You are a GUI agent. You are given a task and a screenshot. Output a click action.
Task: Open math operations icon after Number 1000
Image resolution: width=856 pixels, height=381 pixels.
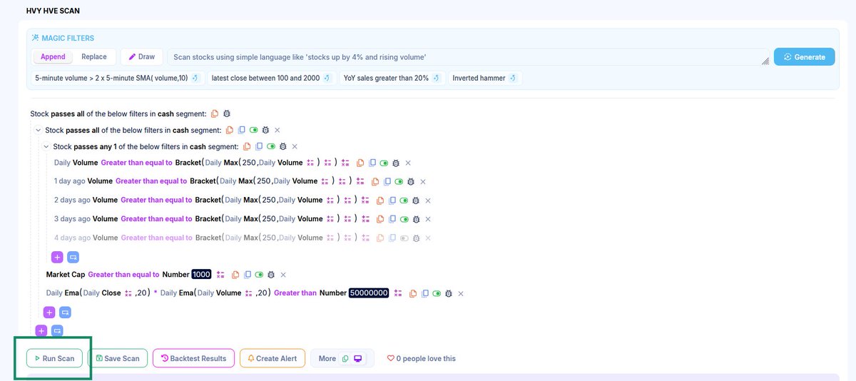(220, 275)
